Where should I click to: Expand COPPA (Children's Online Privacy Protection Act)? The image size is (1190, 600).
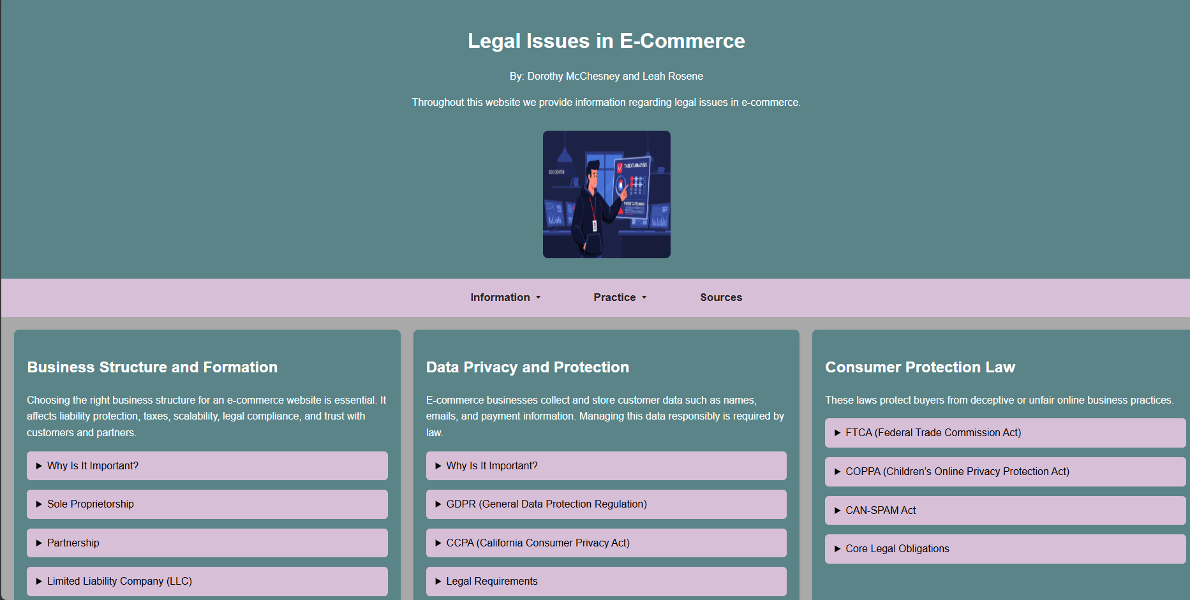(1005, 472)
